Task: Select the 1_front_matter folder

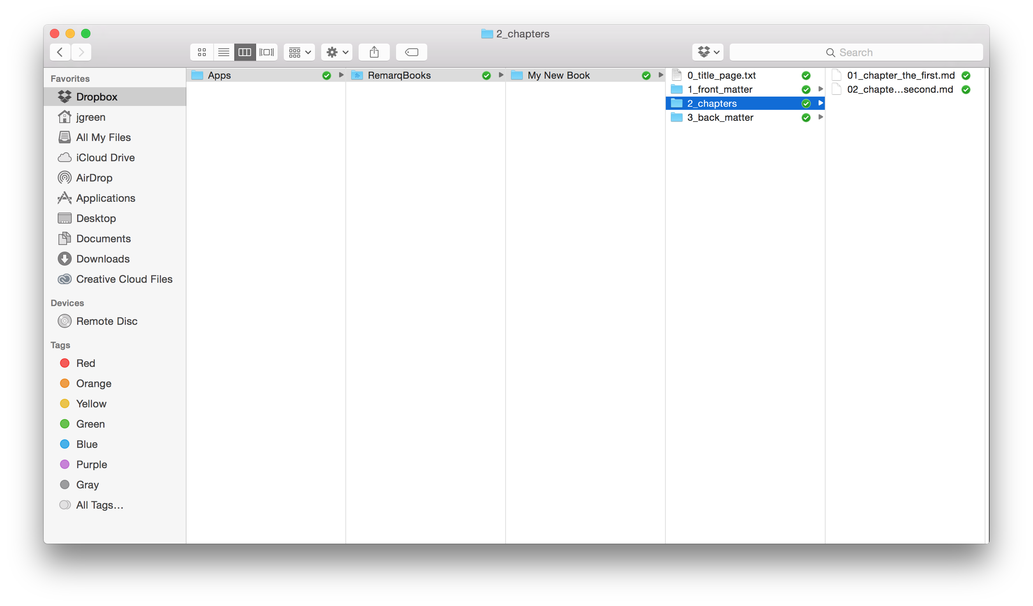Action: [x=745, y=89]
